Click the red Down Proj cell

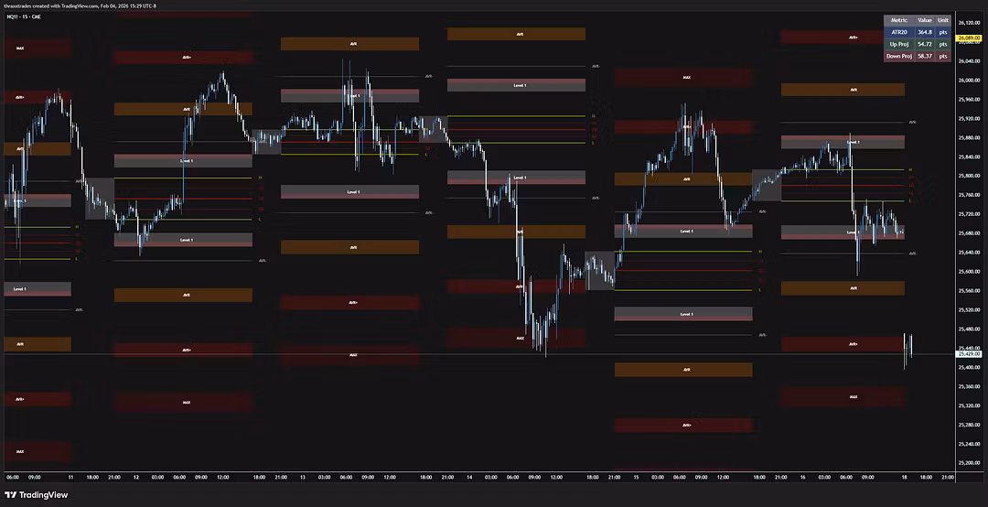pos(899,56)
